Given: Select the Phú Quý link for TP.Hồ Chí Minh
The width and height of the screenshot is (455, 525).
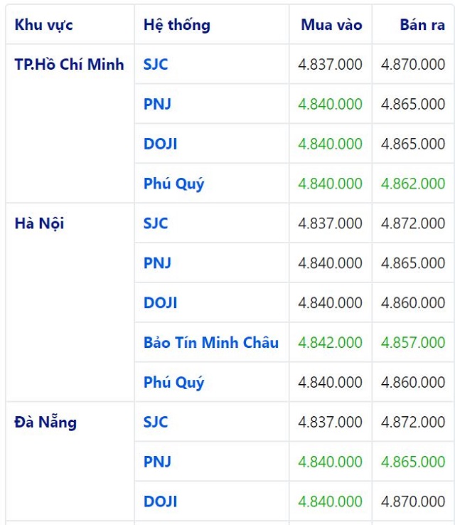Looking at the screenshot, I should [173, 184].
